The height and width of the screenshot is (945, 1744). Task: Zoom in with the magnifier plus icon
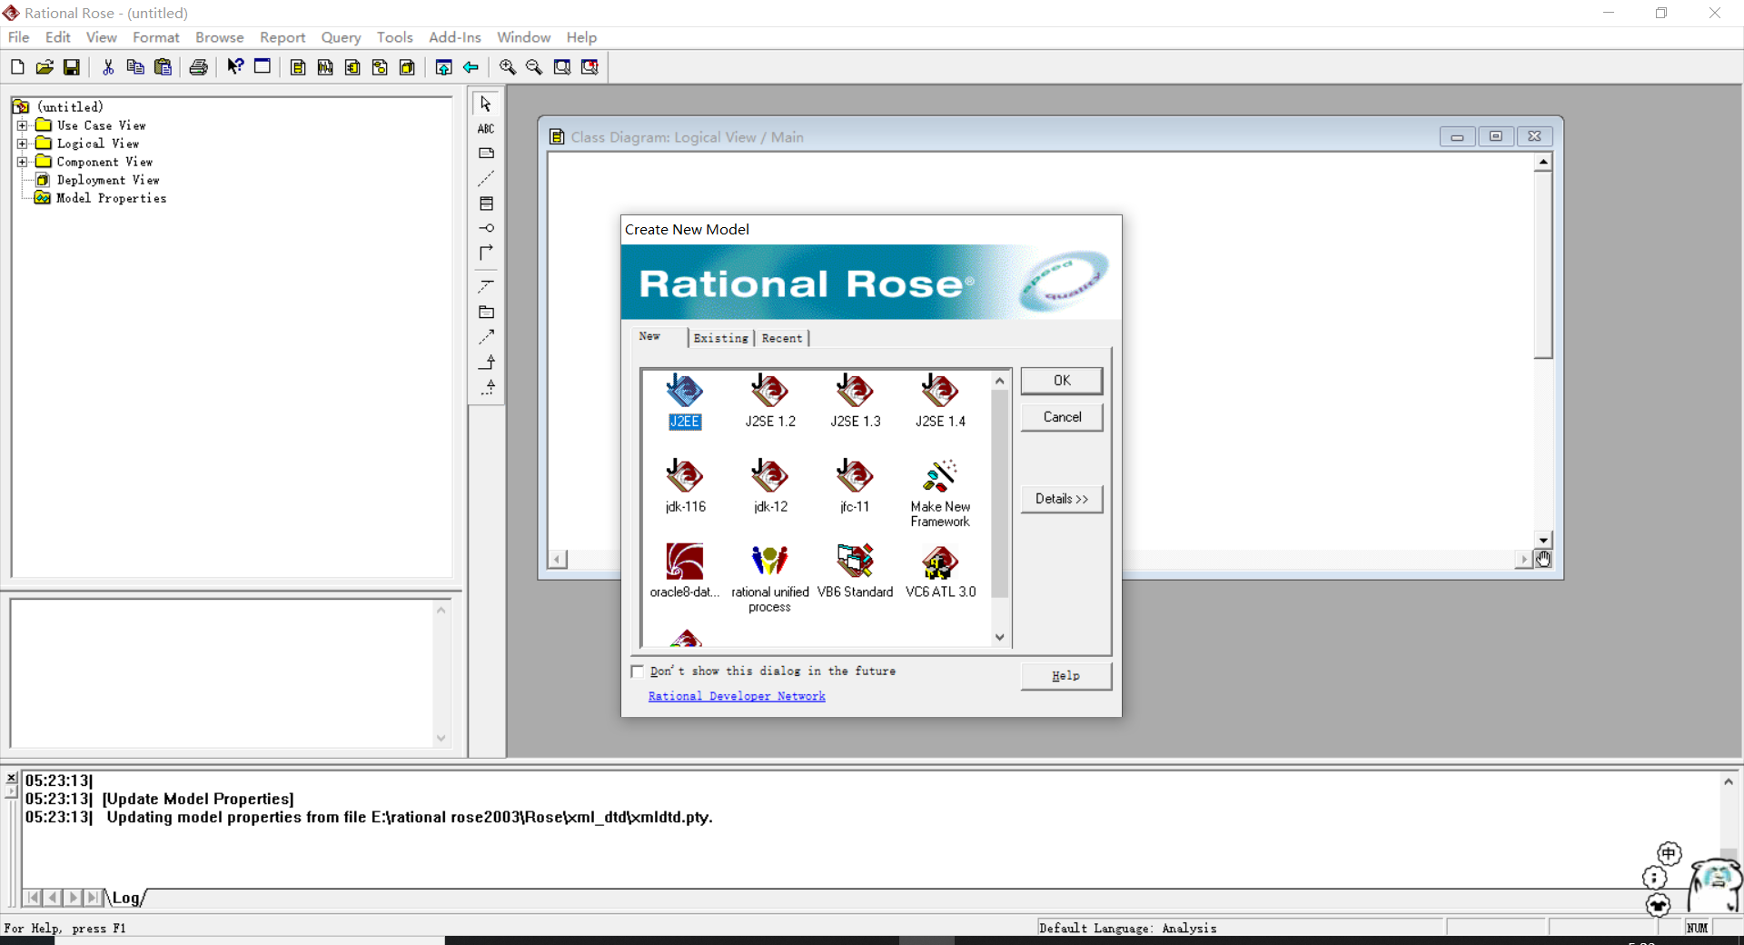pyautogui.click(x=507, y=67)
